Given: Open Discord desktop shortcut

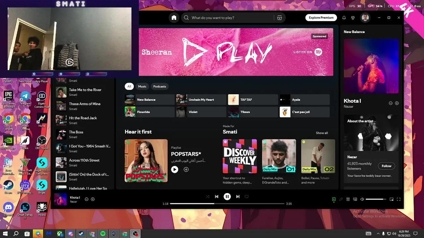Looking at the screenshot, I should tap(8, 209).
